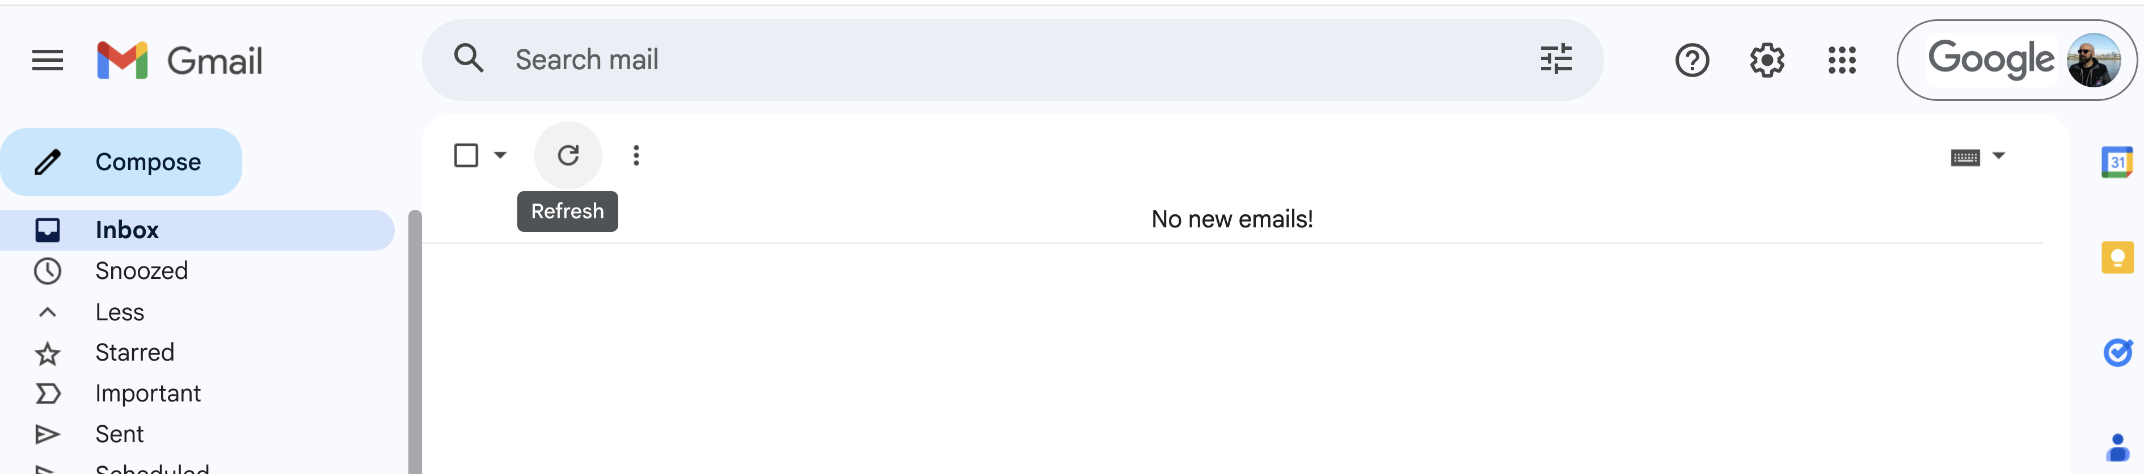Open Contacts side panel

coord(2117,447)
